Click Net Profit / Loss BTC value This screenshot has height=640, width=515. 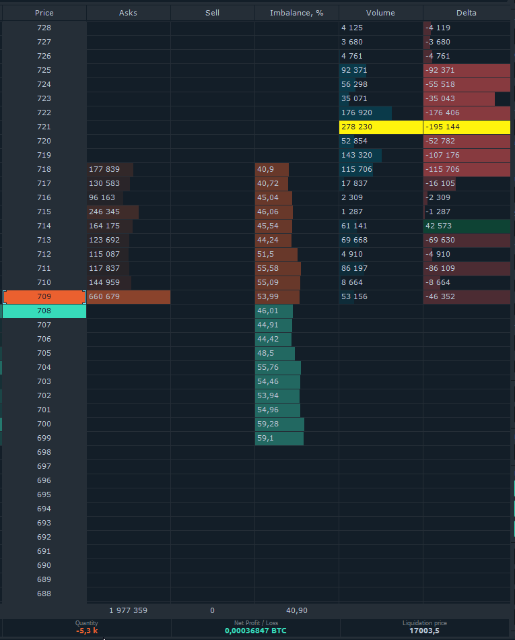[256, 631]
